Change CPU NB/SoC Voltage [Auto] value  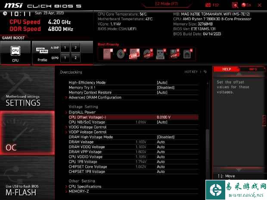pos(162,122)
